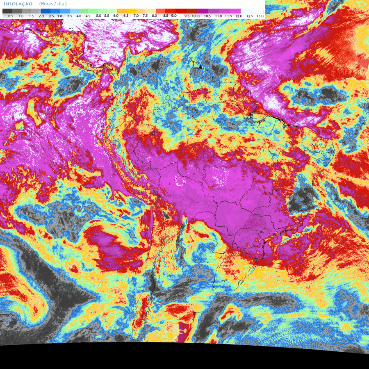
Task: Click the '8.5' legend value
Action: click(x=166, y=16)
